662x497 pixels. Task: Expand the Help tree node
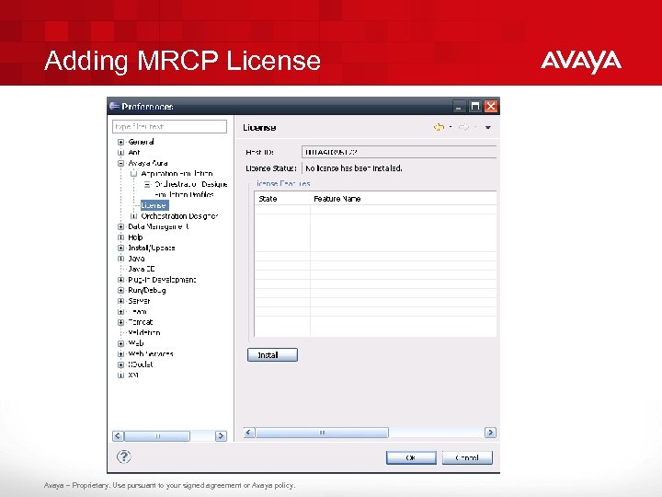pos(120,237)
